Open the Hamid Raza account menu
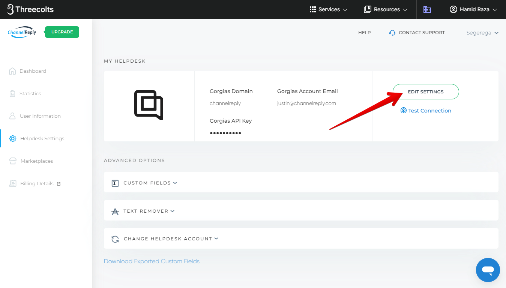 473,9
